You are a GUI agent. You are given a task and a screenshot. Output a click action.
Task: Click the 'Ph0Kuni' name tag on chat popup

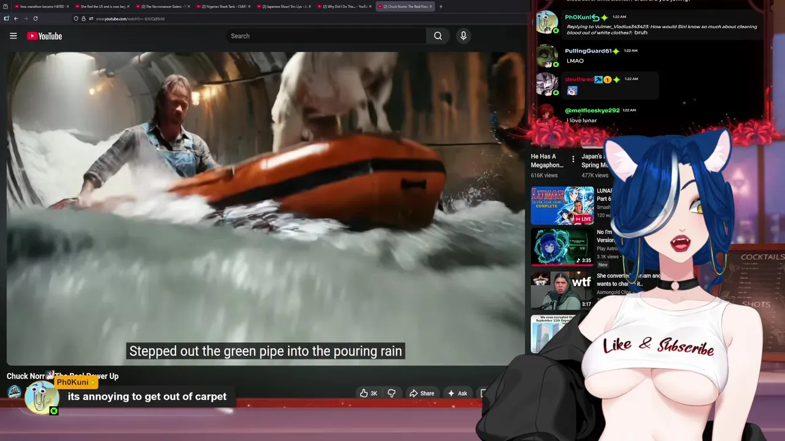click(76, 382)
